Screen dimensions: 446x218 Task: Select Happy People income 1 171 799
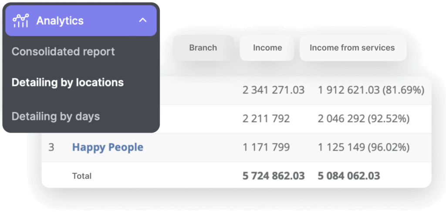[x=266, y=148]
